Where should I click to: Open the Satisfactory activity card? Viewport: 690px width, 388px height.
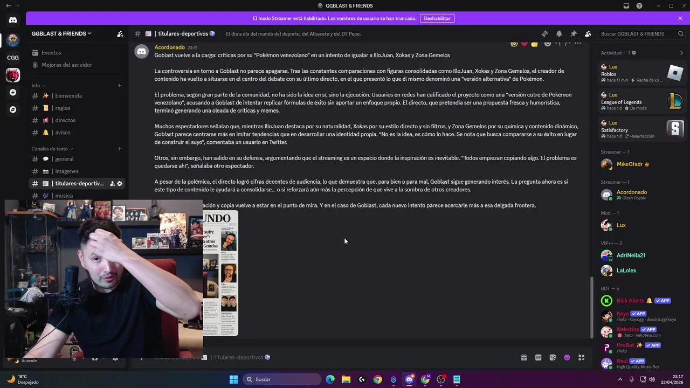[643, 129]
